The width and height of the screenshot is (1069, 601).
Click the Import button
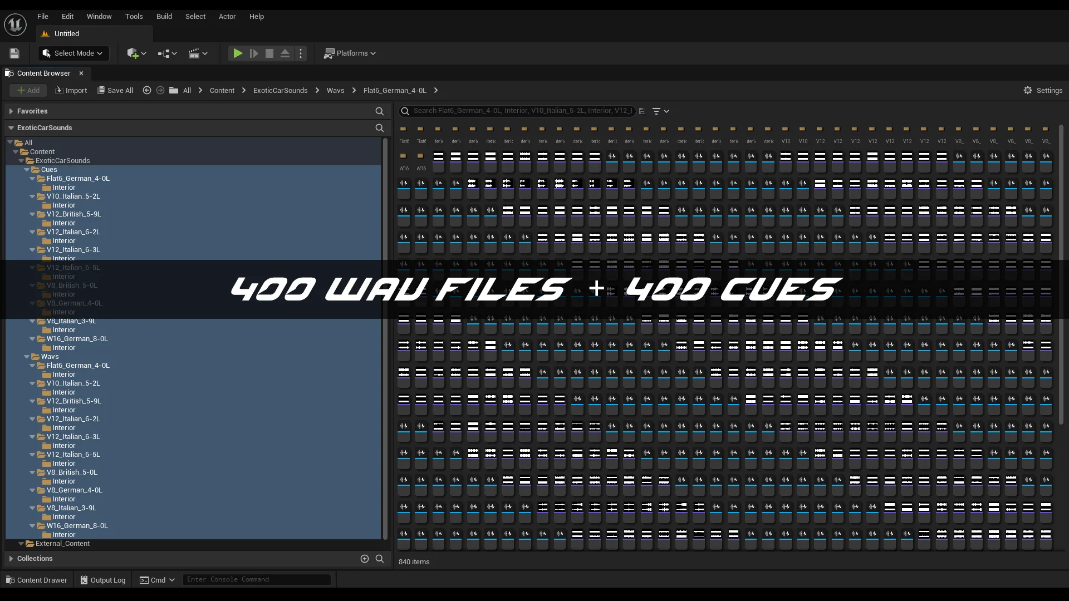click(71, 90)
